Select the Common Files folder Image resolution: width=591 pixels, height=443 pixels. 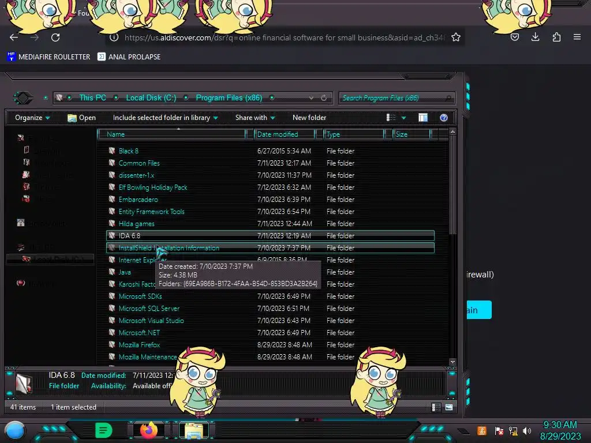pyautogui.click(x=139, y=163)
